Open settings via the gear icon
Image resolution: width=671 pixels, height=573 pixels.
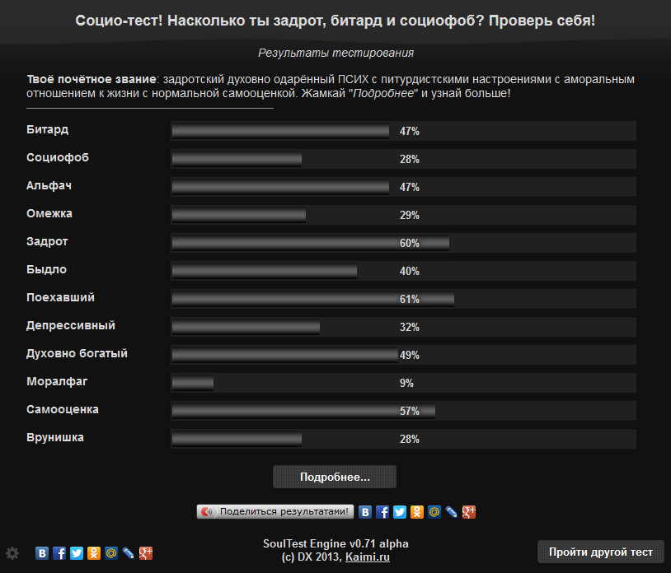tap(12, 553)
